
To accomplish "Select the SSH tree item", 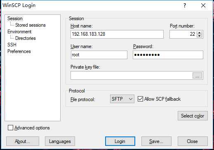I will 12,45.
